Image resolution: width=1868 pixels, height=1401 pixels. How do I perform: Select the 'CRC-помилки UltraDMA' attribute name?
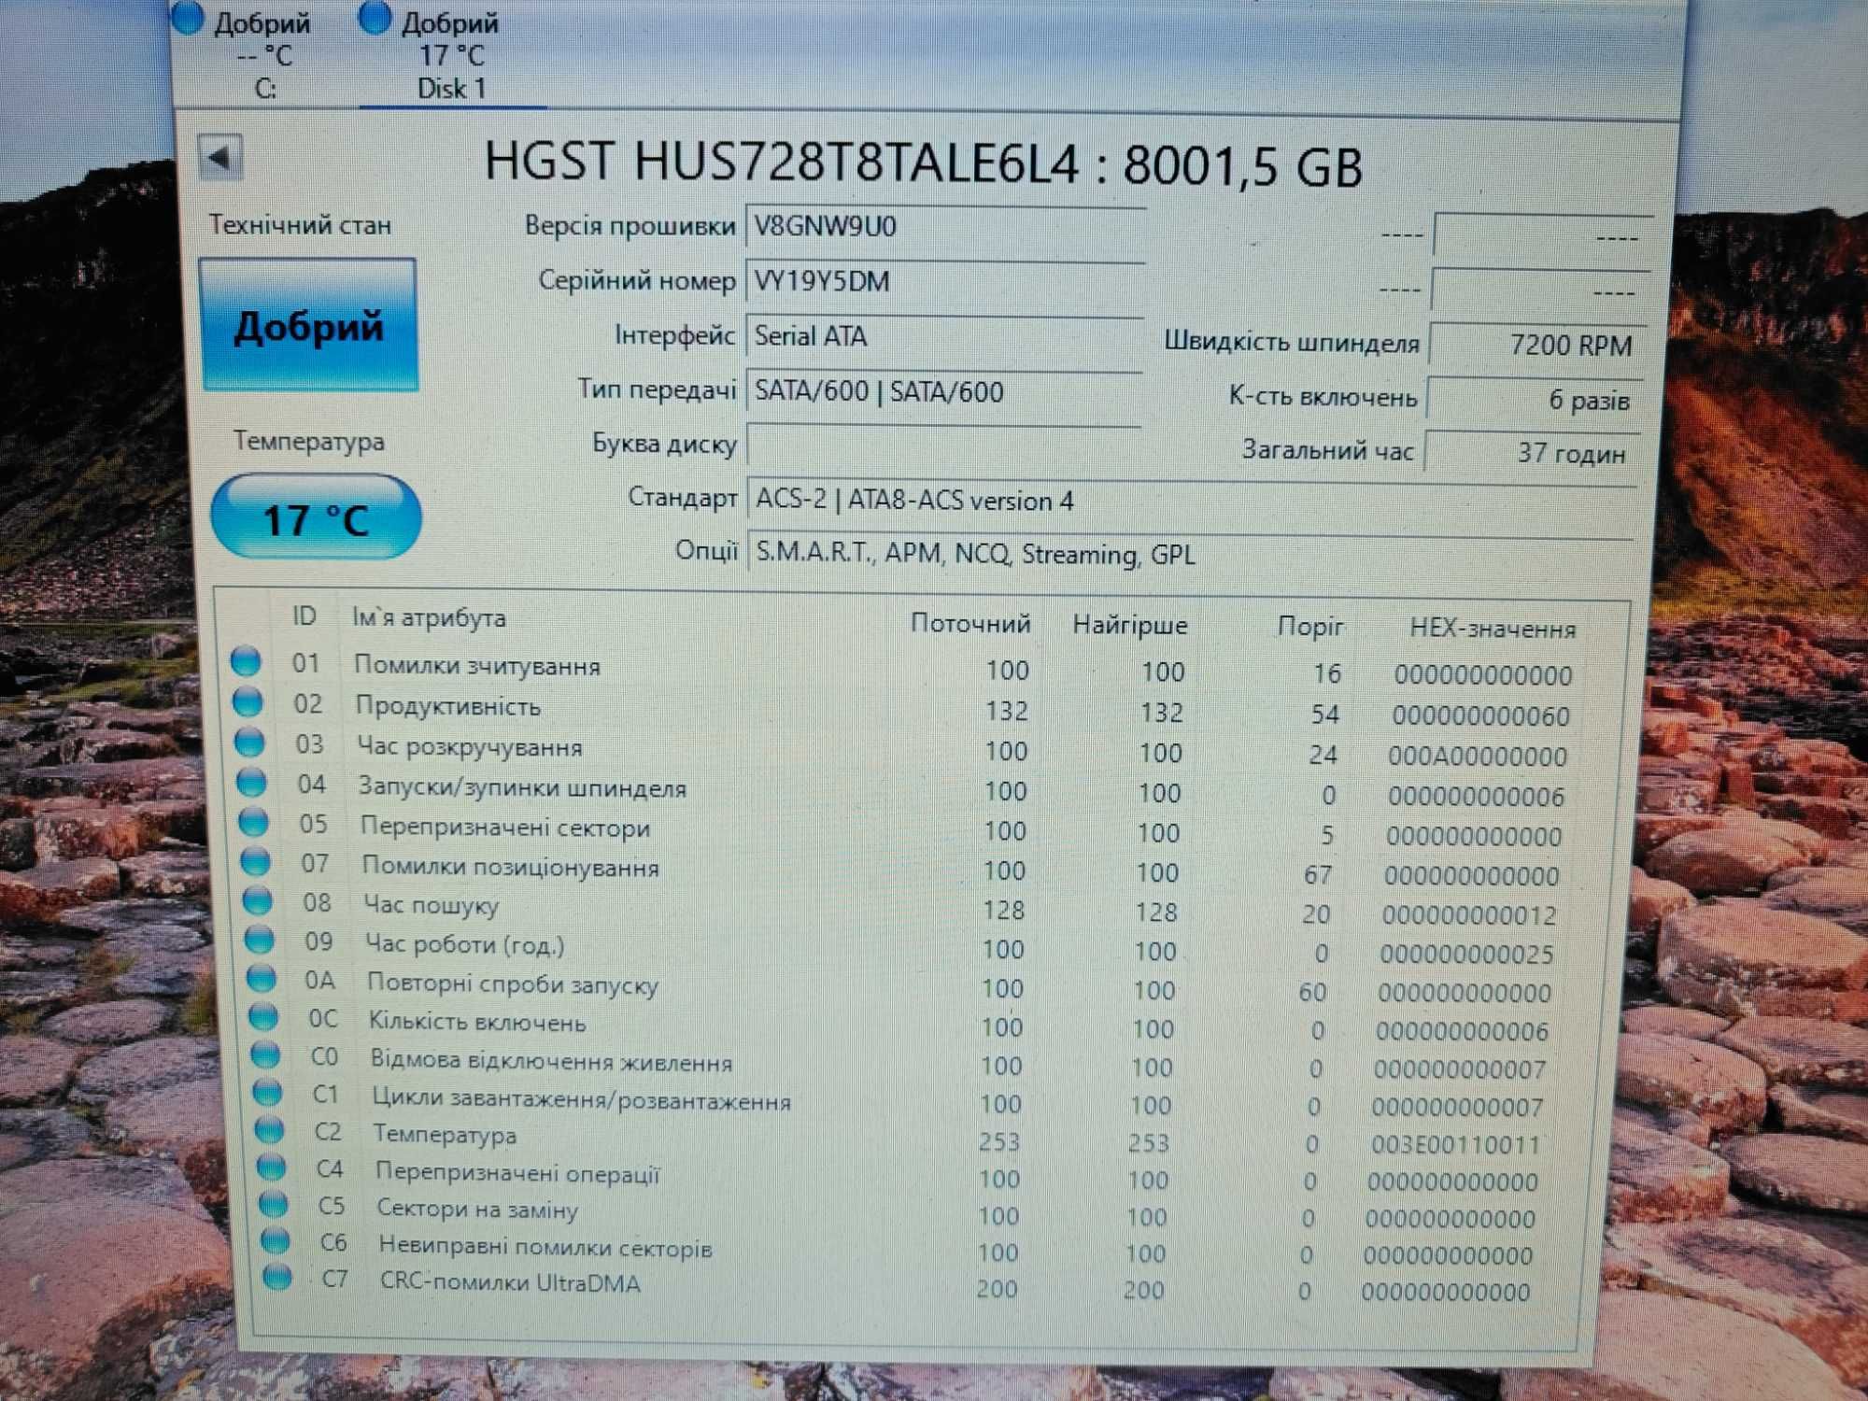click(x=510, y=1282)
